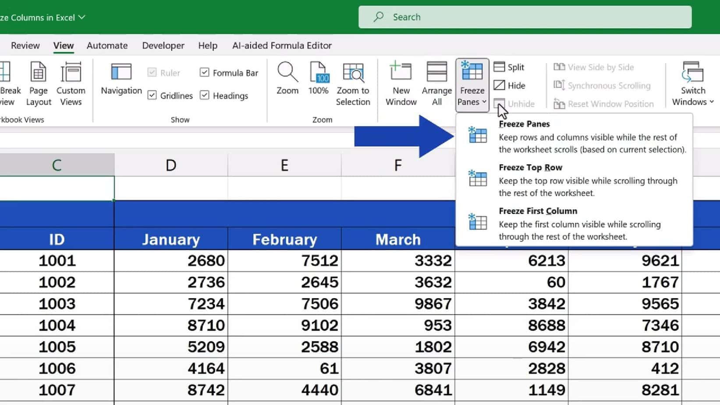720x405 pixels.
Task: Open a New Window
Action: (x=400, y=83)
